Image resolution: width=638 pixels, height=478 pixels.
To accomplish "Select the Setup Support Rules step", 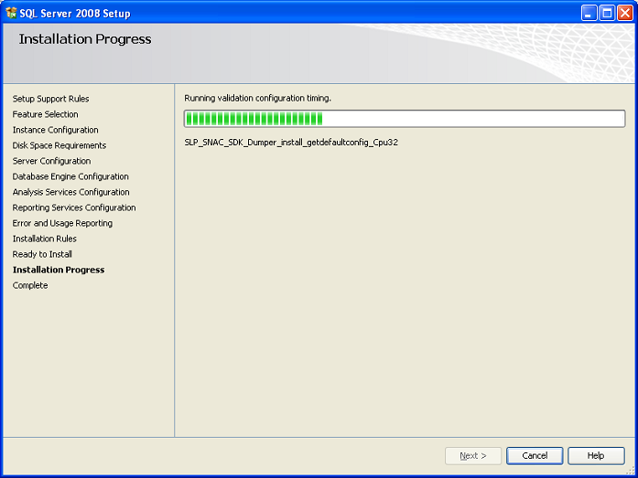I will click(x=51, y=99).
